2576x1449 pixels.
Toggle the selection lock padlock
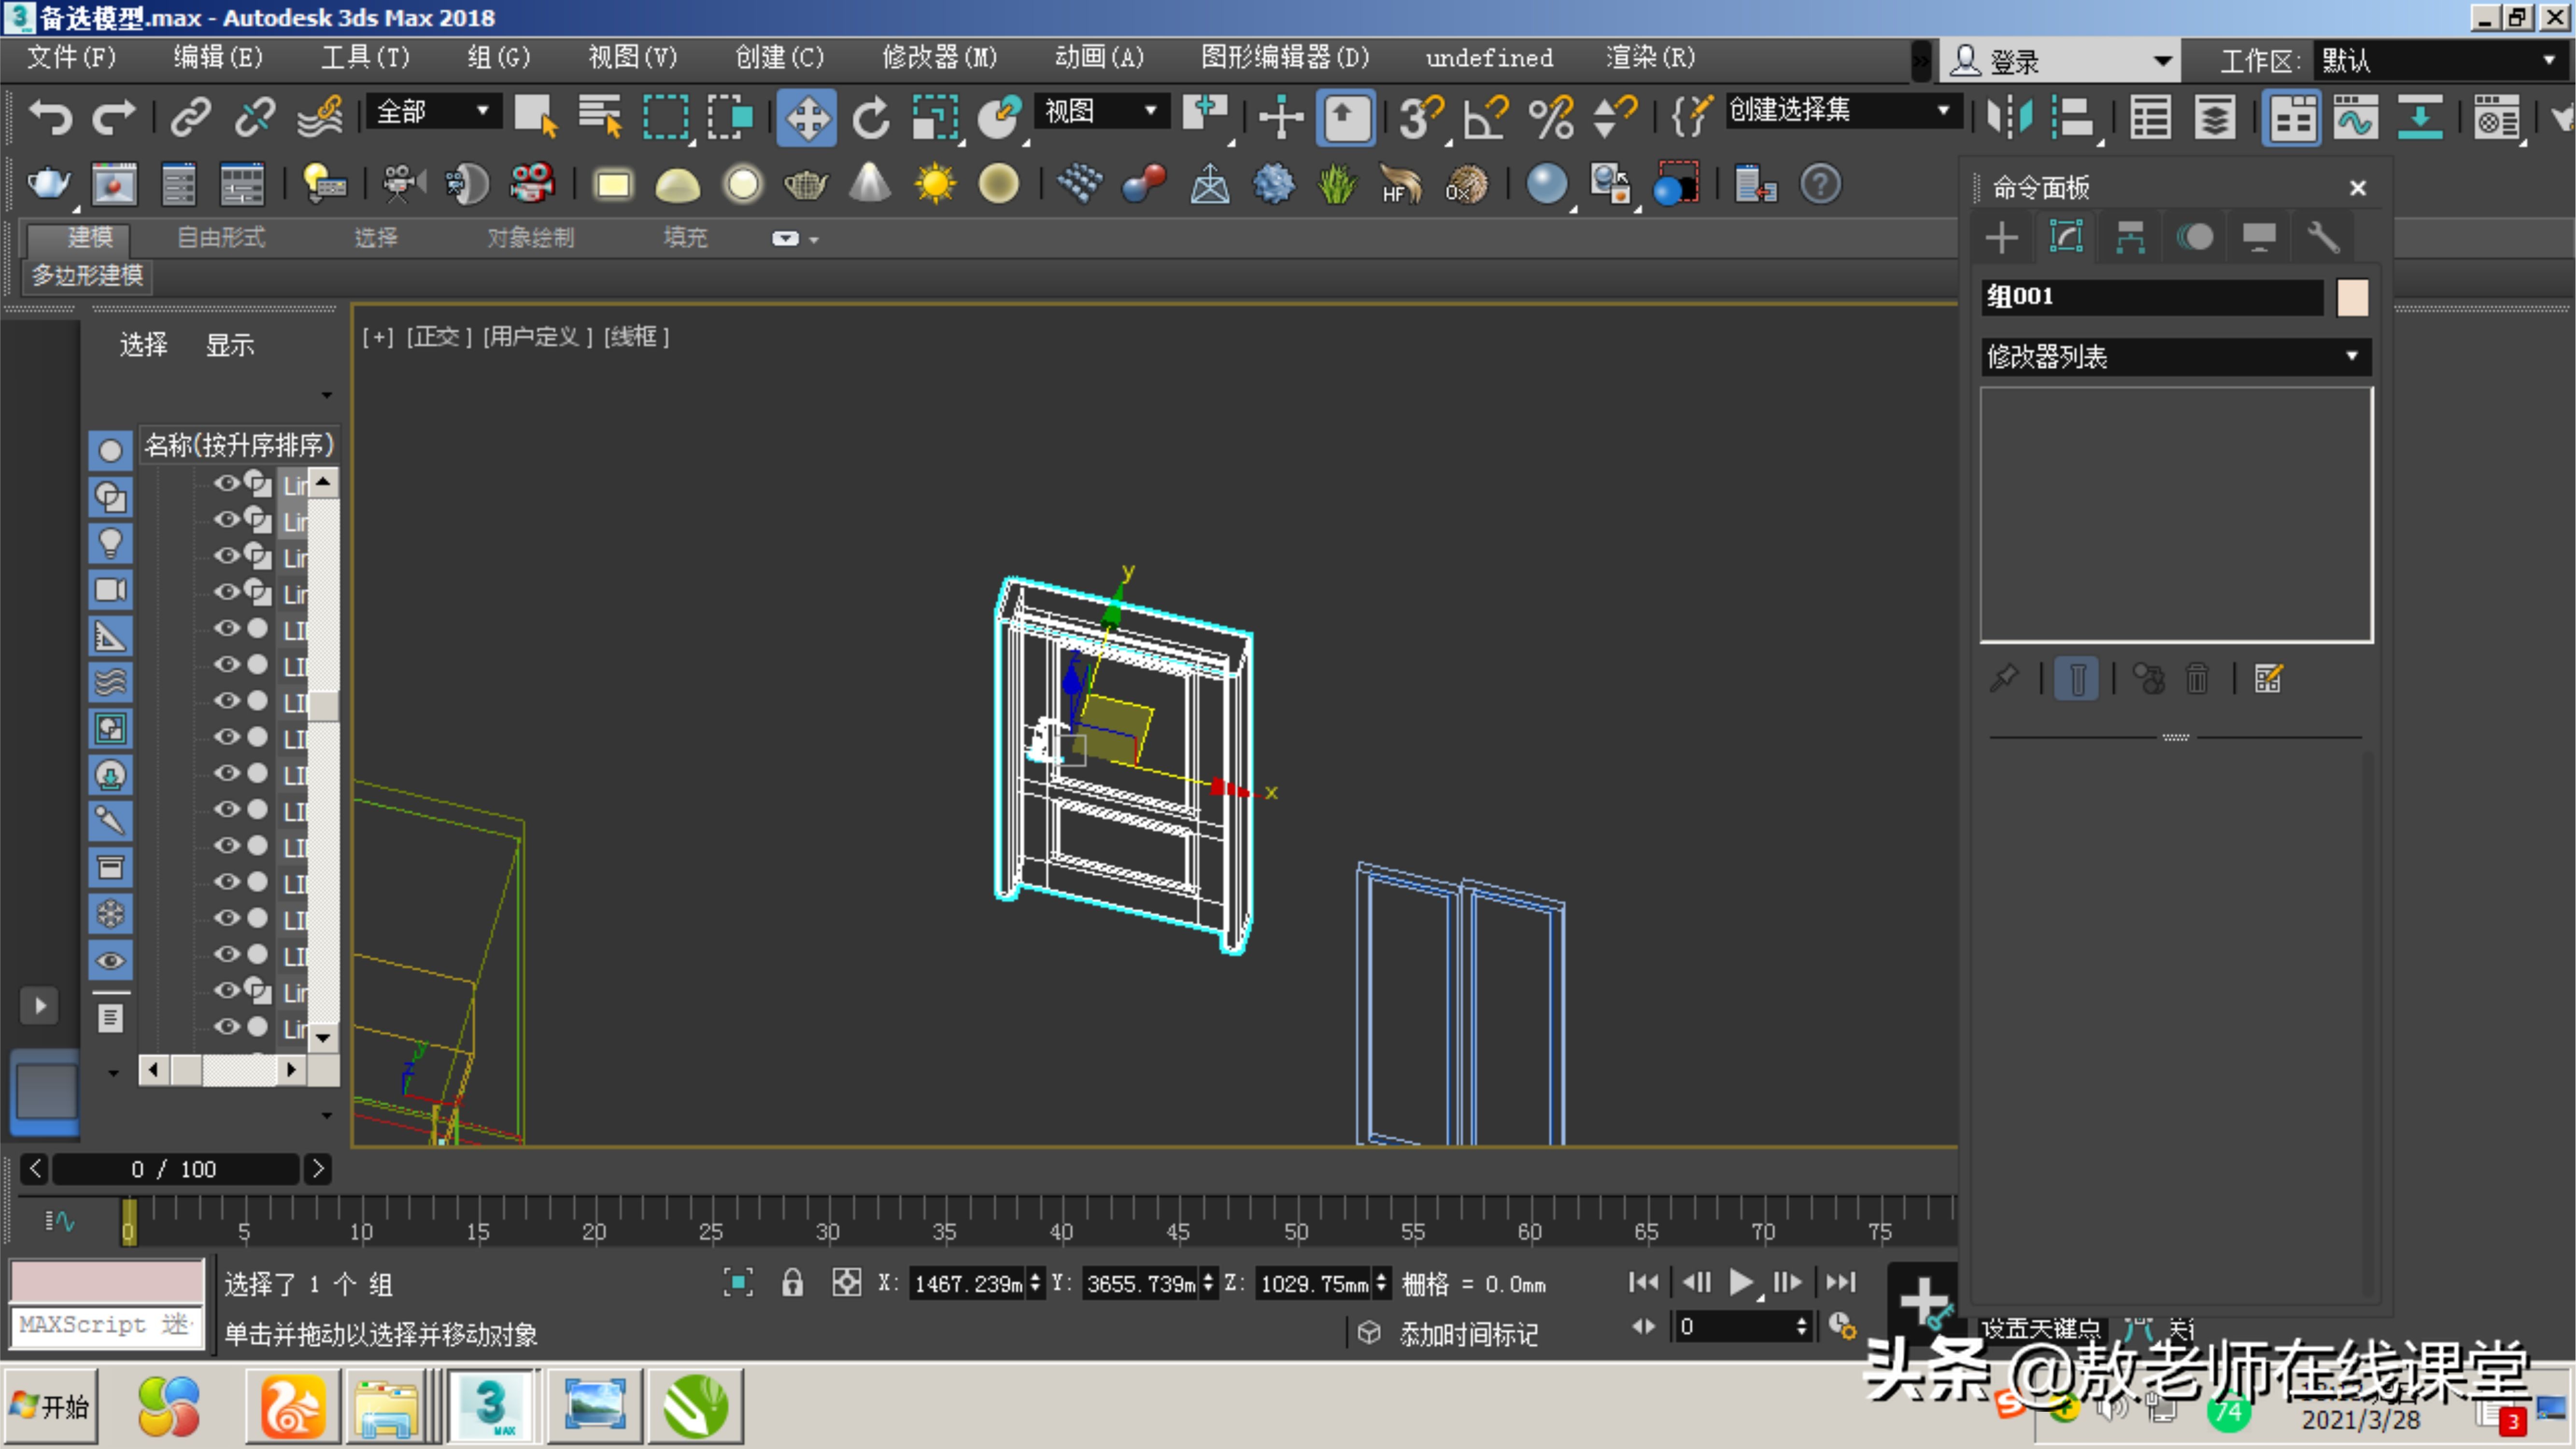[793, 1283]
